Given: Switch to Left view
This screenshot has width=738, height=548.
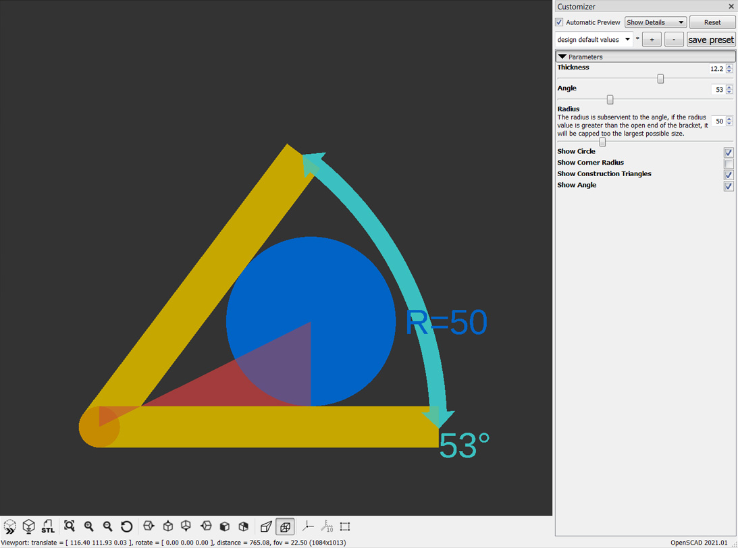Looking at the screenshot, I should [206, 526].
